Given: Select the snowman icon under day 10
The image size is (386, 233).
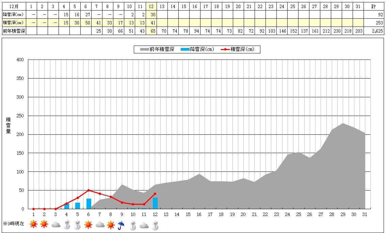Looking at the screenshot, I should coord(133,225).
